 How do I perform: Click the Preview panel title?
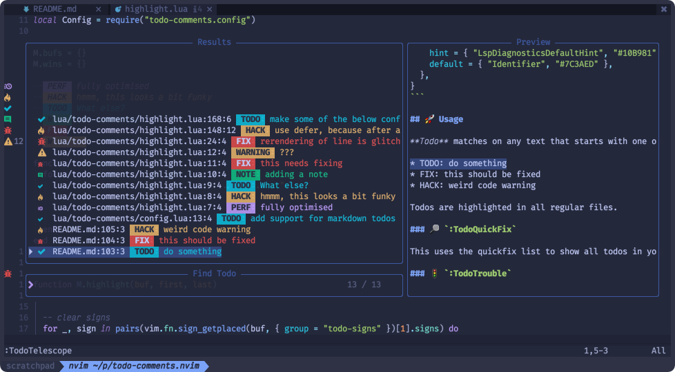tap(533, 42)
